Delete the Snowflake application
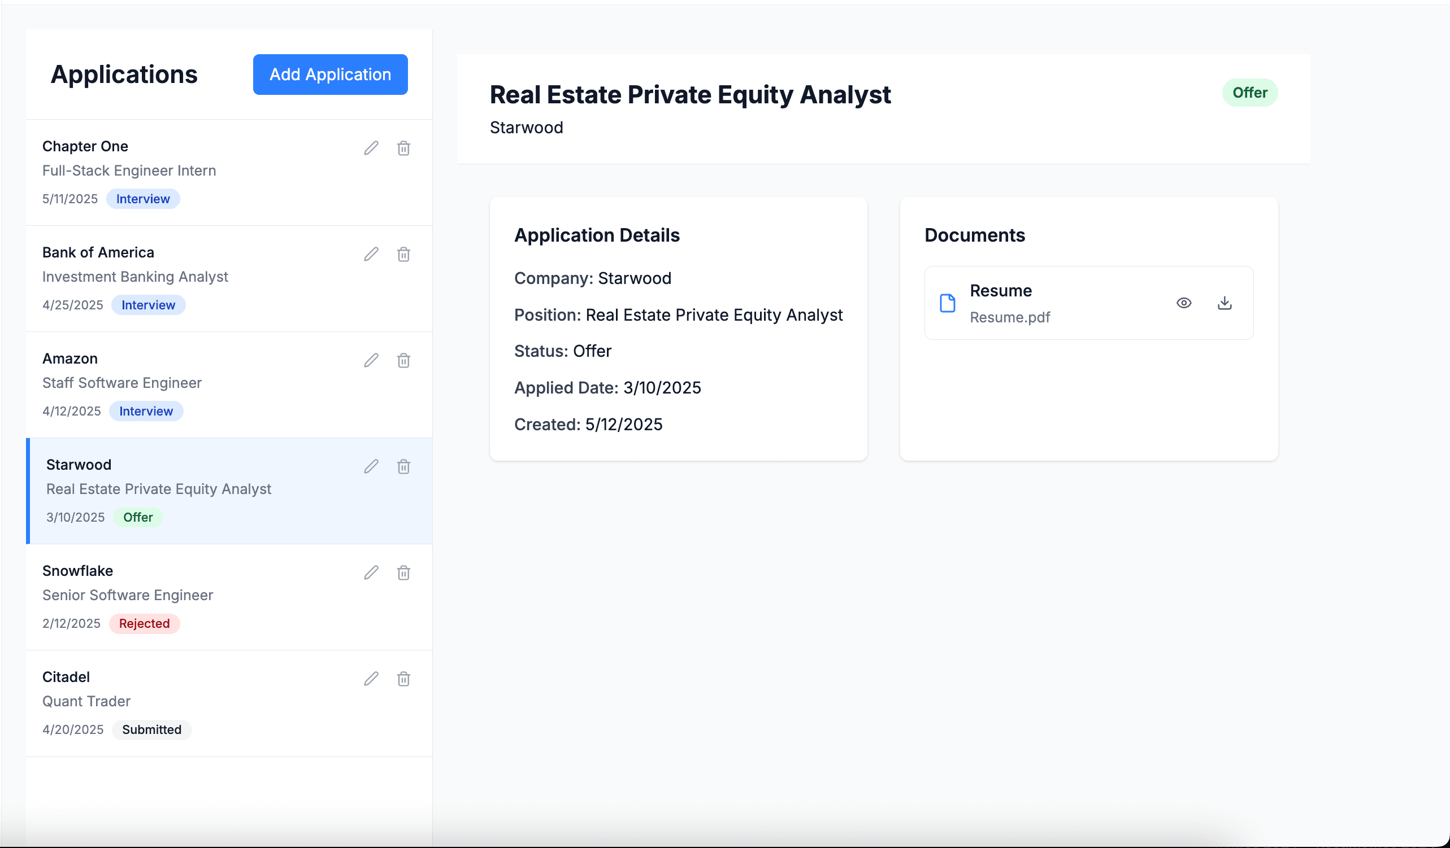Image resolution: width=1450 pixels, height=848 pixels. pyautogui.click(x=403, y=572)
